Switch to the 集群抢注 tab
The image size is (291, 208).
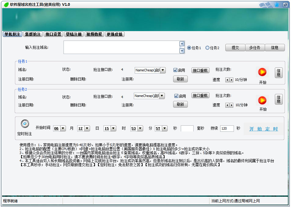pyautogui.click(x=33, y=34)
